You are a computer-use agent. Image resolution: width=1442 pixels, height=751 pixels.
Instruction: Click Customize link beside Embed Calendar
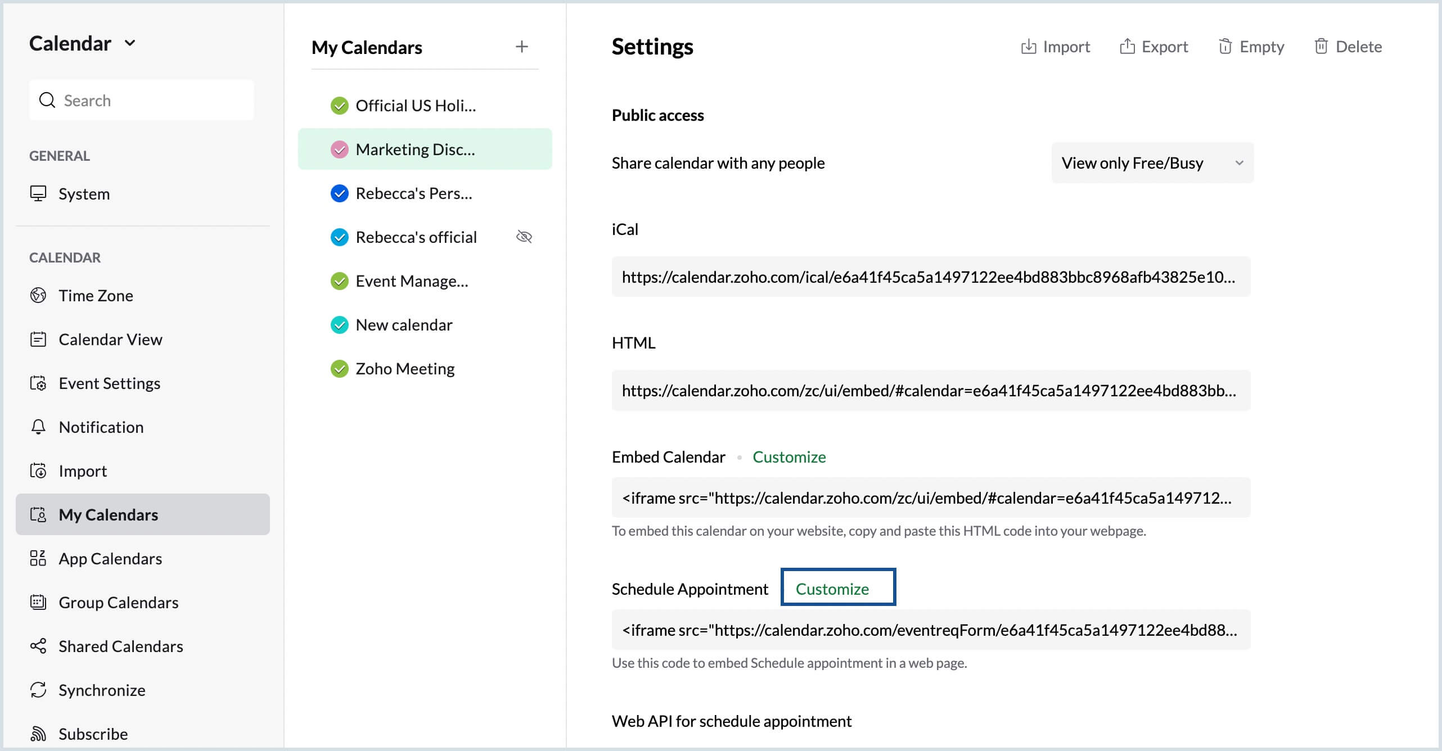pyautogui.click(x=788, y=457)
